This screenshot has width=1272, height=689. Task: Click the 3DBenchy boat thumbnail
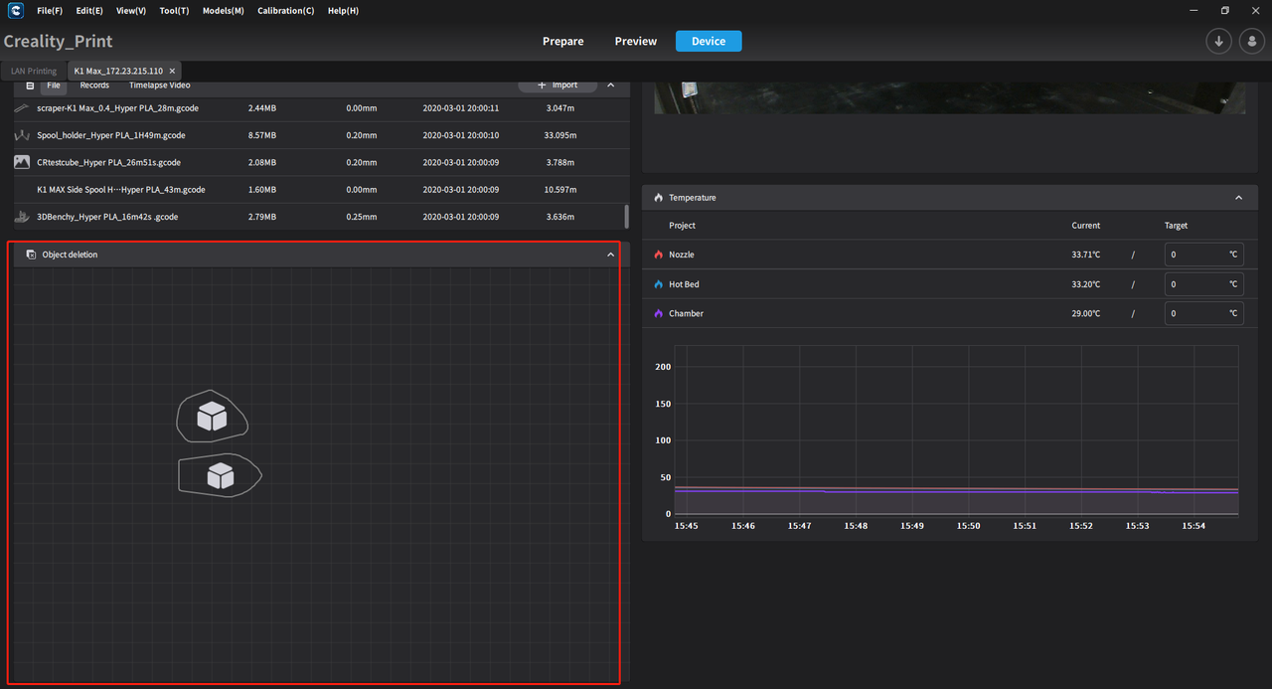(x=22, y=217)
